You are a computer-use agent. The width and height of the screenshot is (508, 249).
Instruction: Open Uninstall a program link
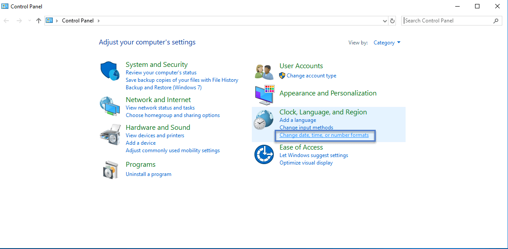[148, 174]
